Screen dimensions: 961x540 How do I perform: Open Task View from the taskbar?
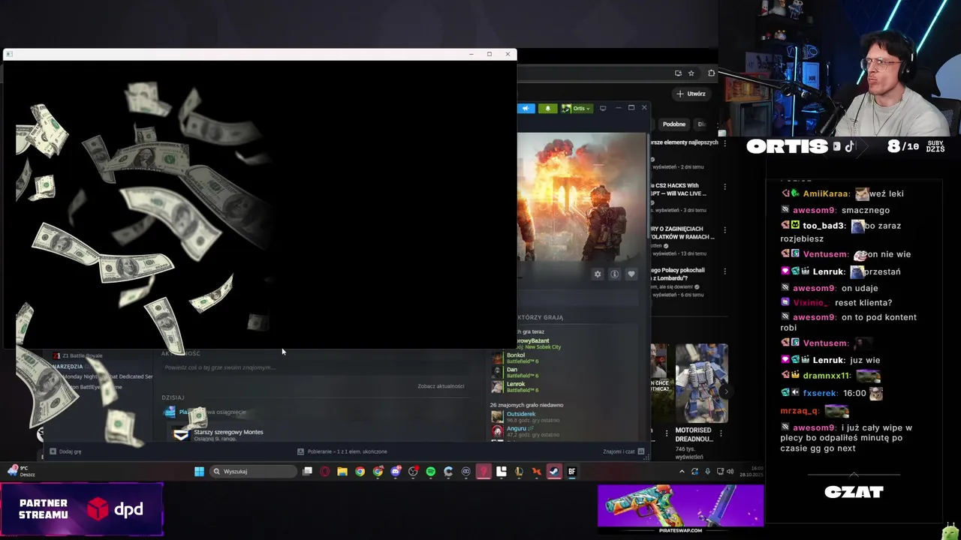(307, 472)
